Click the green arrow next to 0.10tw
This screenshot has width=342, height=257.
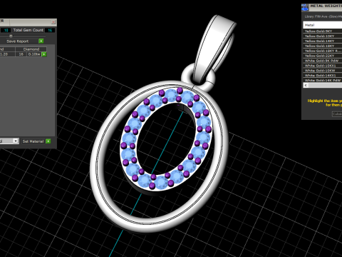coord(44,54)
